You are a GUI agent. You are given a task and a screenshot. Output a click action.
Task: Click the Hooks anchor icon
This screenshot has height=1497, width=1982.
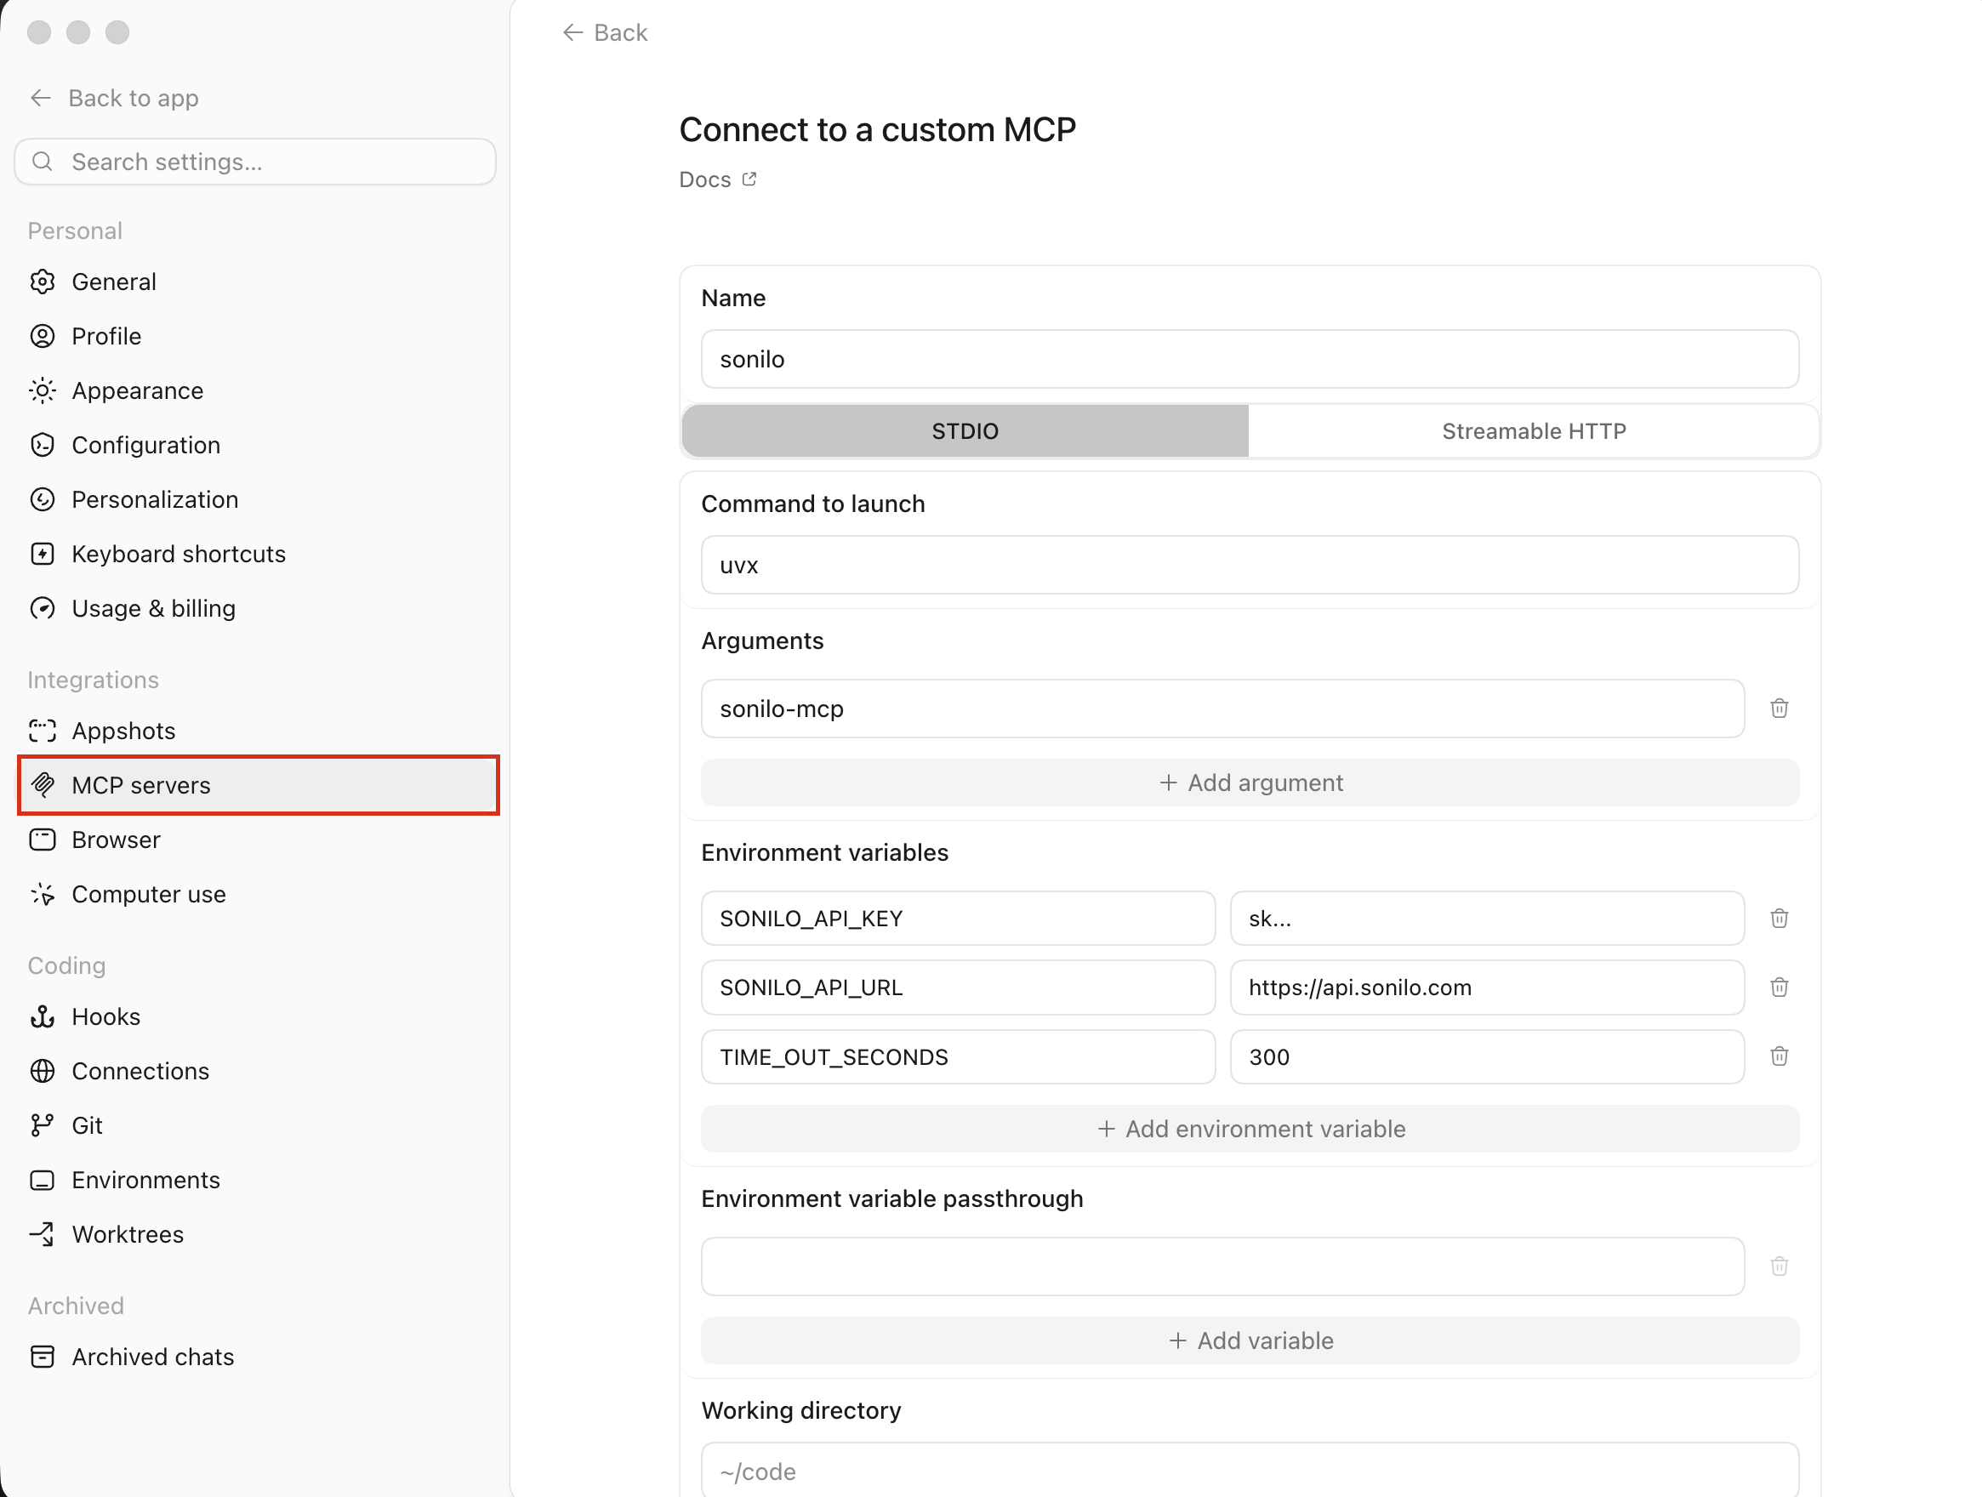tap(43, 1016)
